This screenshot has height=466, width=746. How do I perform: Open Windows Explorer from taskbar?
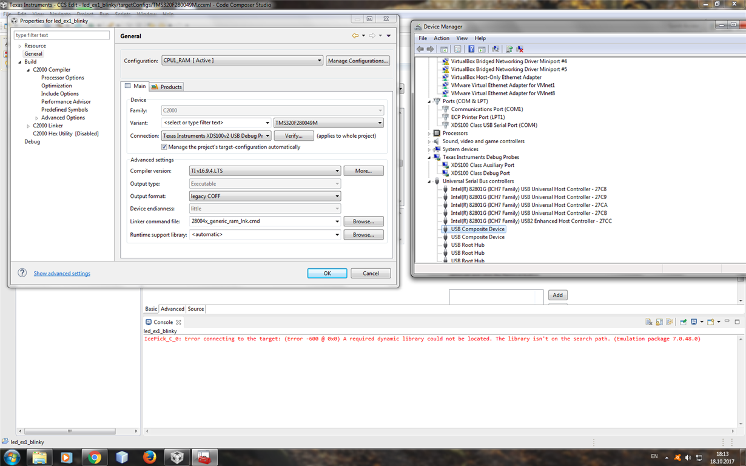click(39, 457)
